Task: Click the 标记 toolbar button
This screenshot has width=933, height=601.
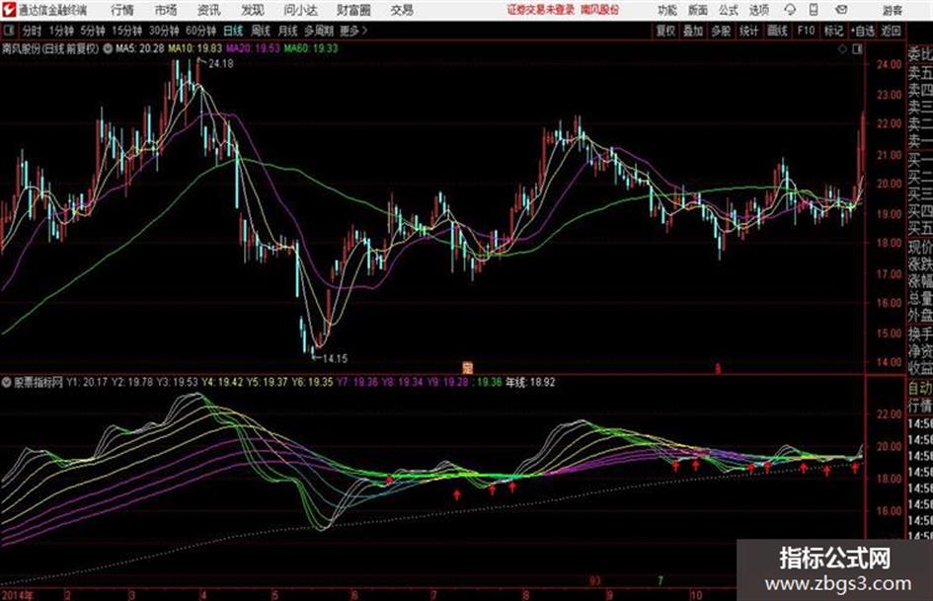Action: tap(833, 31)
